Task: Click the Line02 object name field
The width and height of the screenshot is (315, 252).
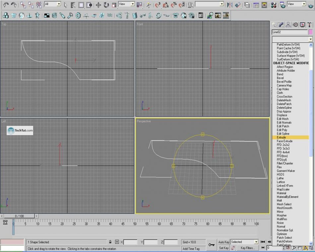Action: (x=290, y=32)
